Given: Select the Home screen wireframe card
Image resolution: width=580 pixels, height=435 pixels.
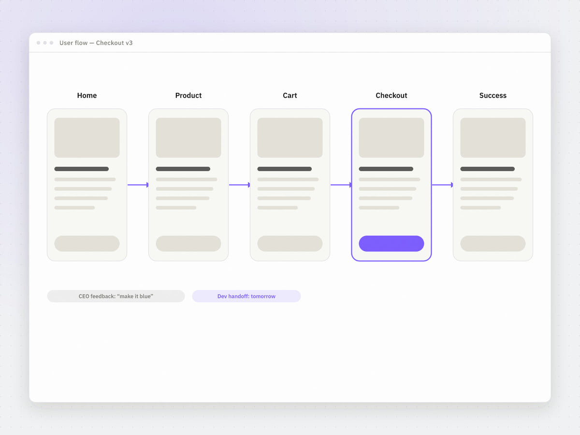Looking at the screenshot, I should [x=87, y=185].
